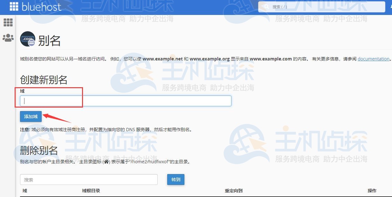Open User Manager from sidebar people icon
Screen dimensions: 392x197
coord(8,38)
